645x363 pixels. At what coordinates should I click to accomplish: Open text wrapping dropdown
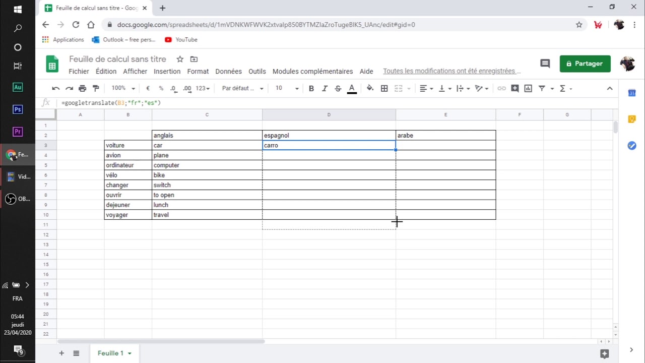(463, 88)
